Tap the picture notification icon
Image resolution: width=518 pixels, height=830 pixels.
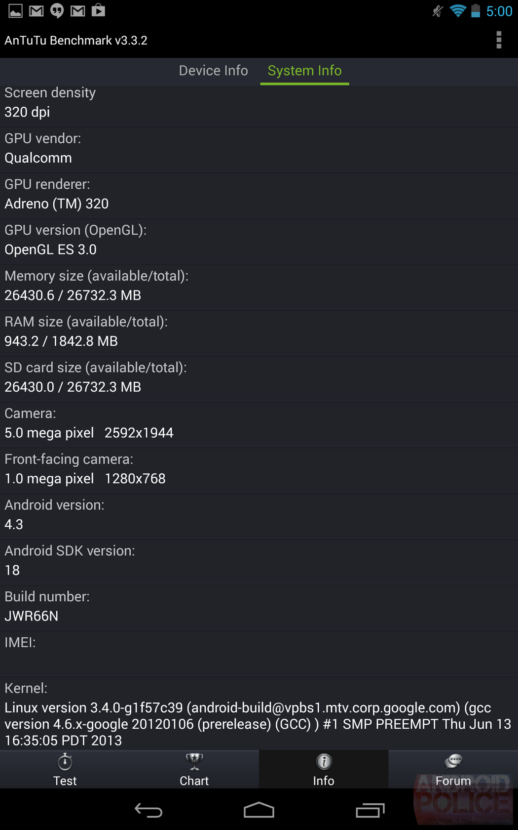[x=15, y=11]
